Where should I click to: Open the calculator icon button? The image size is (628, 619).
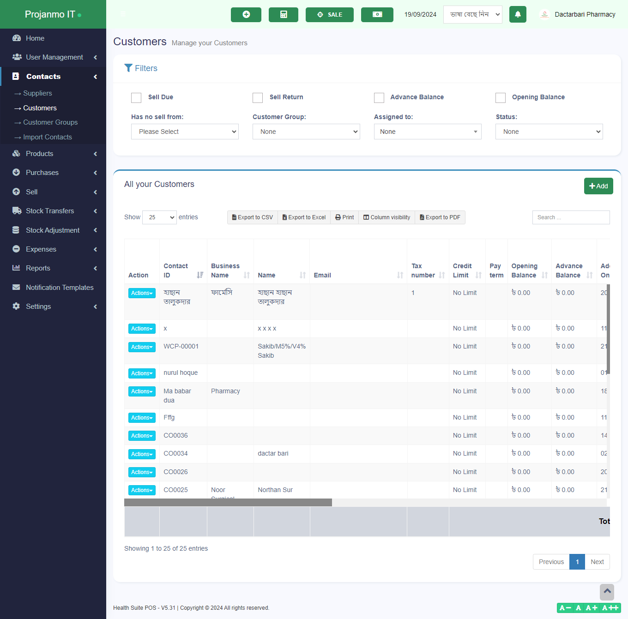pos(283,15)
